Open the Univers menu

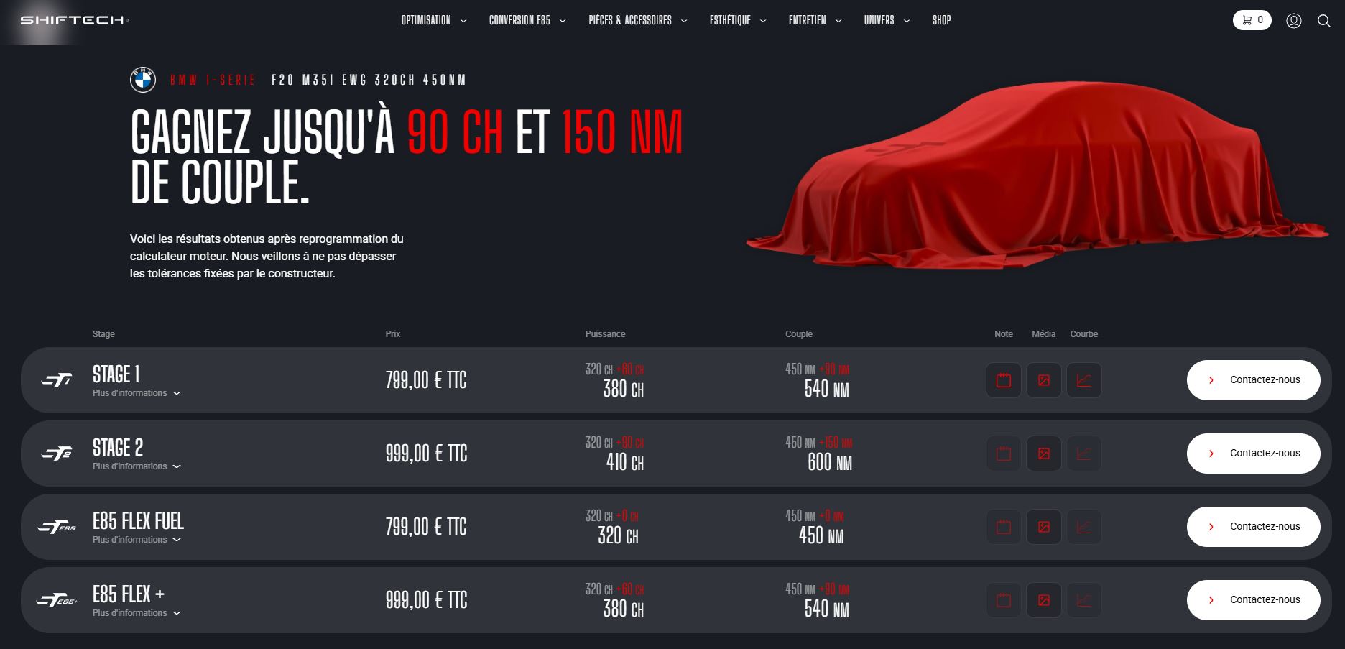[879, 20]
